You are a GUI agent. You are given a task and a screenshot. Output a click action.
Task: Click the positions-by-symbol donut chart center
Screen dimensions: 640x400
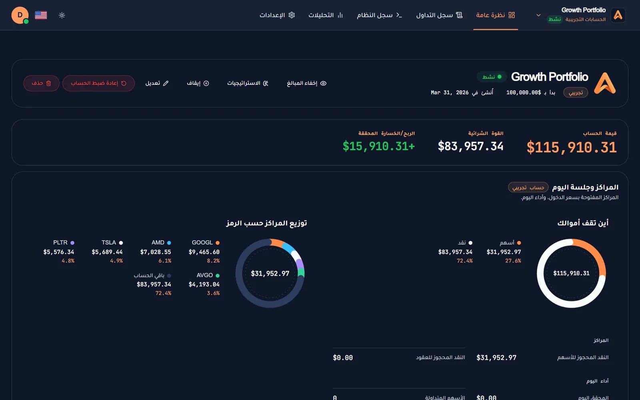[x=270, y=273]
